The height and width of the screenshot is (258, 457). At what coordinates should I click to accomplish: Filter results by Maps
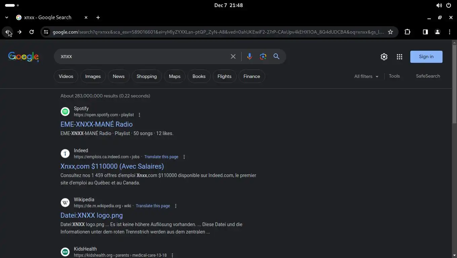point(175,76)
